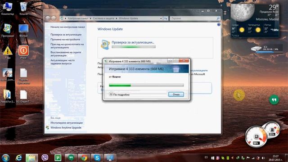Open Проверка за актуализации link in the sidebar

pos(66,35)
